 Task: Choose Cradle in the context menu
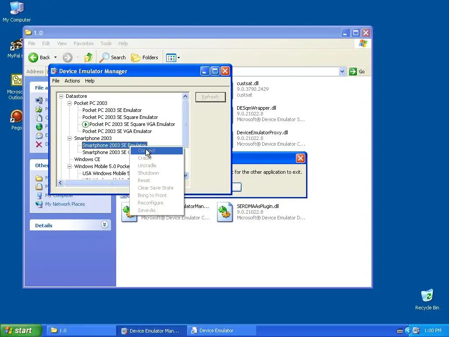tap(157, 158)
